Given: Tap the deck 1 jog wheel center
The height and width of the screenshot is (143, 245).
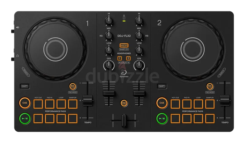Looking at the screenshot, I should point(55,49).
